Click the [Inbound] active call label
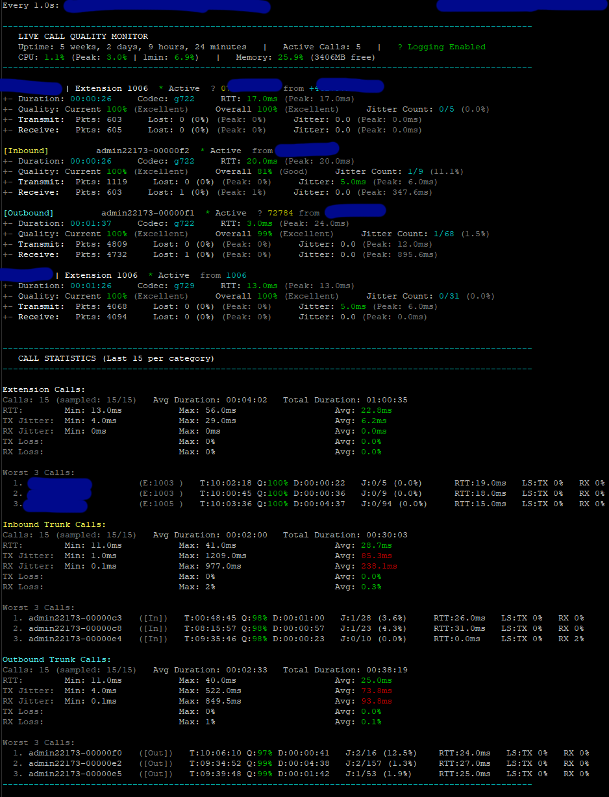The height and width of the screenshot is (797, 609). [26, 151]
